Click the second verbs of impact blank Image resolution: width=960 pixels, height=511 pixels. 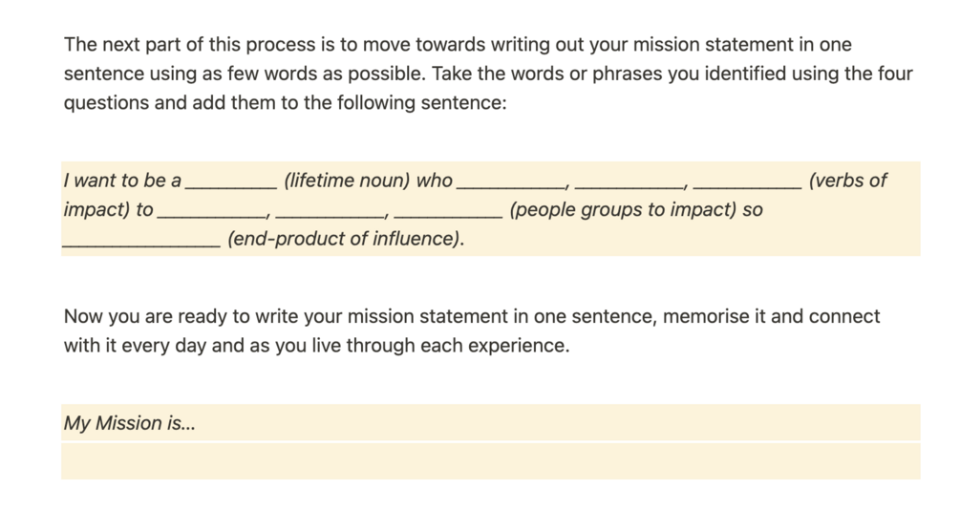[x=629, y=181]
